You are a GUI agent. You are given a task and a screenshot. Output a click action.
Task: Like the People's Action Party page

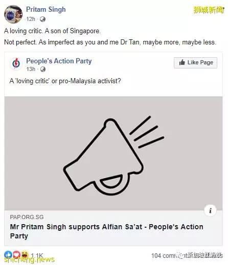click(195, 63)
